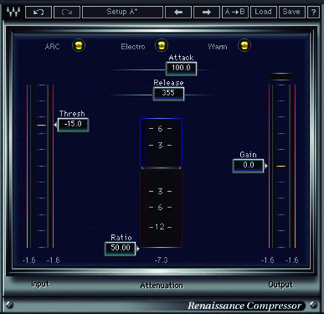Open the Setup A preset menu
The image size is (324, 314).
point(123,12)
